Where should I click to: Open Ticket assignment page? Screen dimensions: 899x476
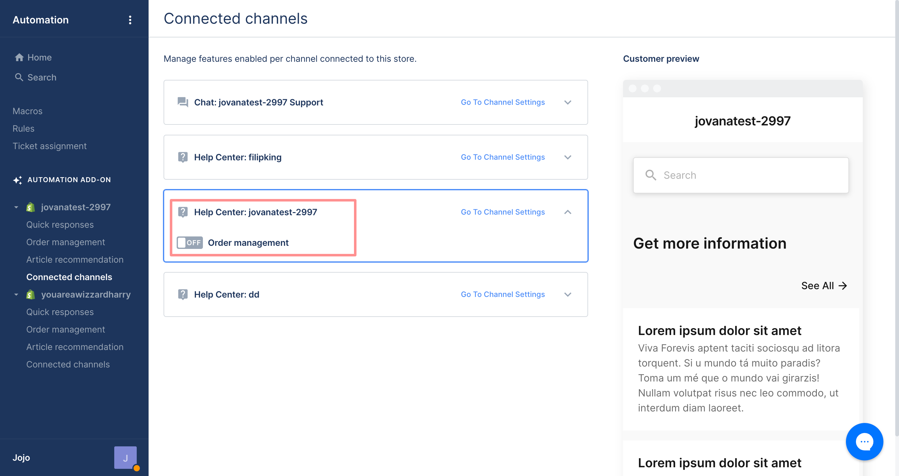click(x=50, y=146)
